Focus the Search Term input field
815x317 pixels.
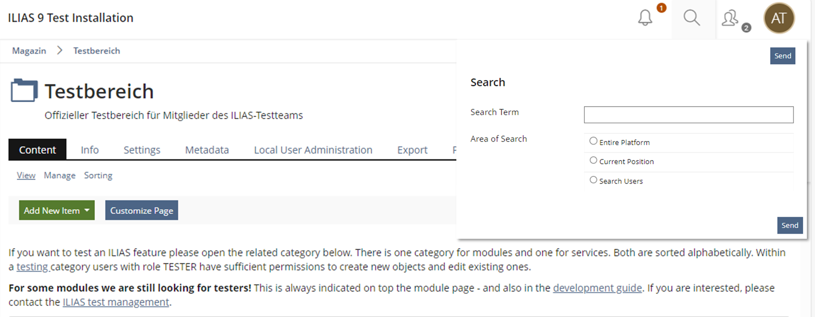(688, 115)
